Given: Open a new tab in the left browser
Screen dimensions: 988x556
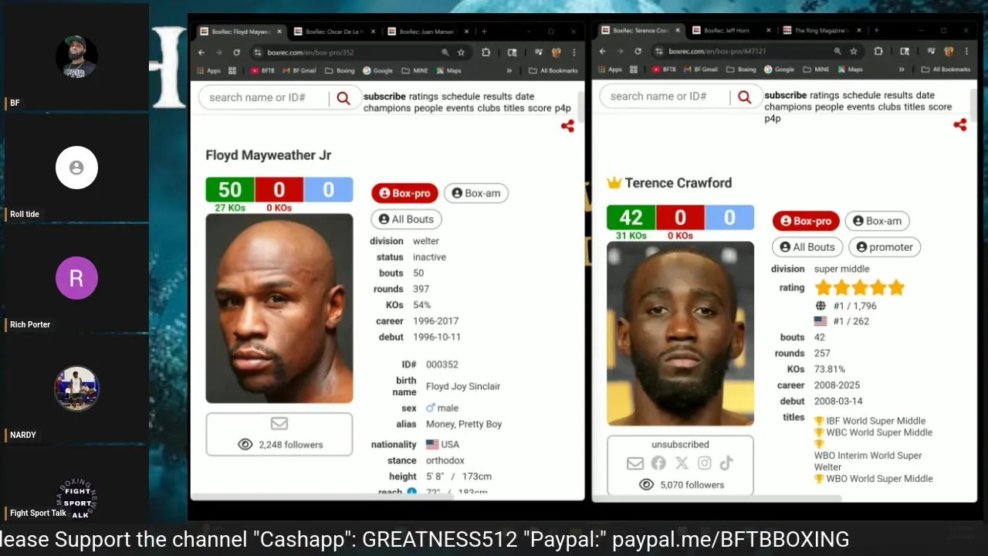Looking at the screenshot, I should coord(484,32).
